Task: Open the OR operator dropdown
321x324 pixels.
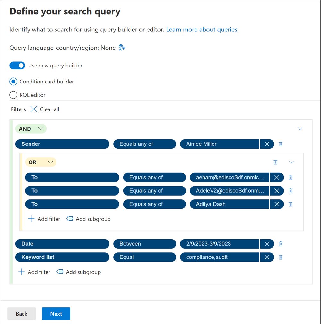Action: (x=50, y=162)
